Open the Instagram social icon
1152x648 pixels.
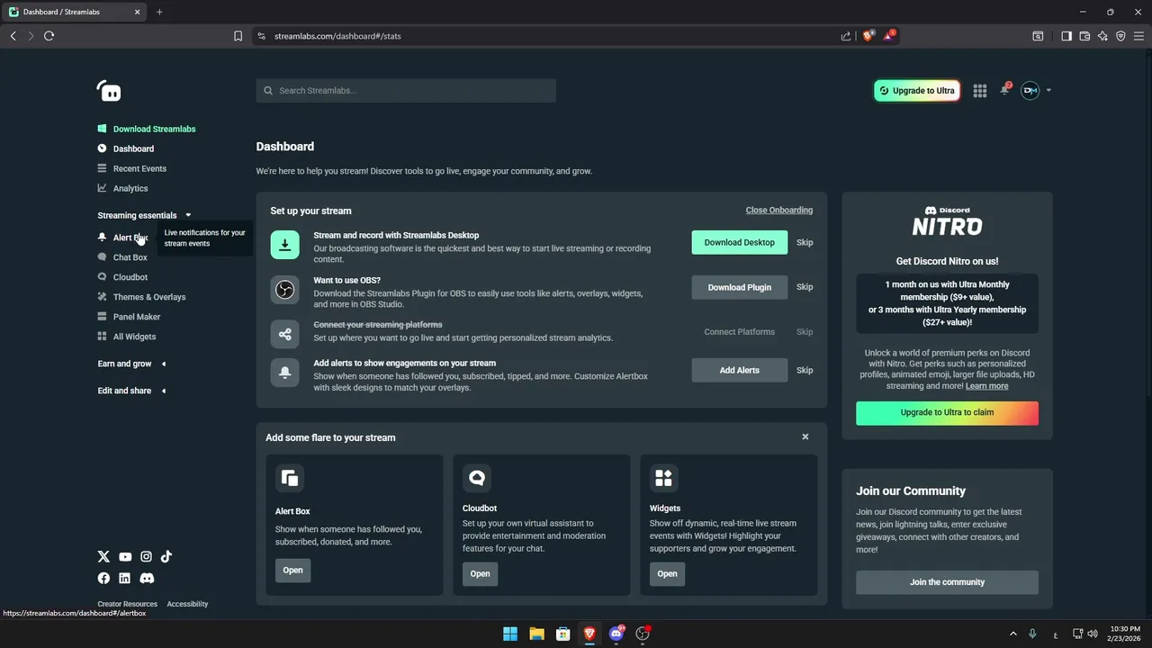(x=146, y=556)
